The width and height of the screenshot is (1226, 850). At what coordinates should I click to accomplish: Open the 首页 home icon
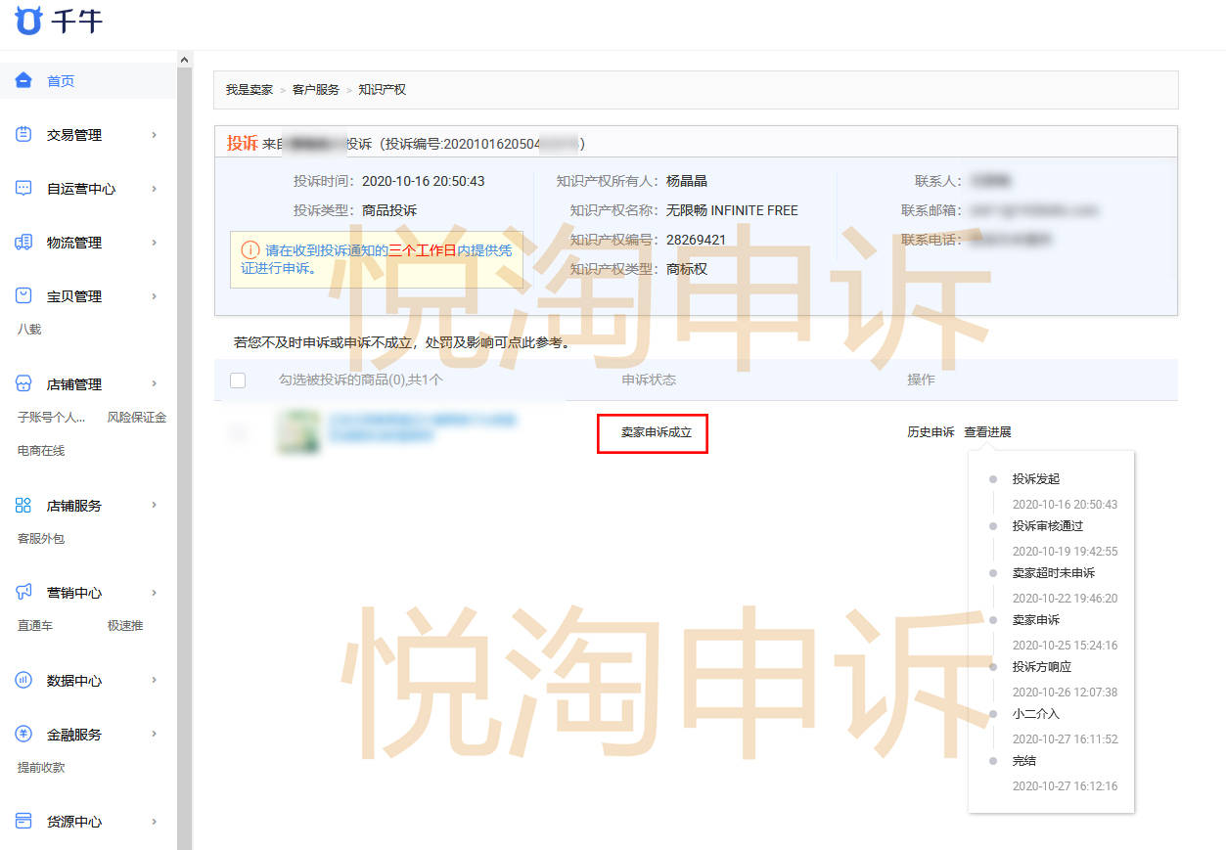pyautogui.click(x=23, y=81)
